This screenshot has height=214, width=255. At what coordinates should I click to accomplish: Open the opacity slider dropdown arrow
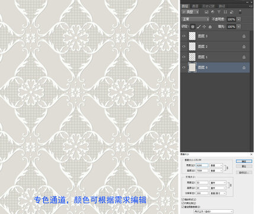tap(239, 19)
